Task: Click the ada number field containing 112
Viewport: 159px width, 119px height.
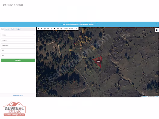Action: point(18,50)
